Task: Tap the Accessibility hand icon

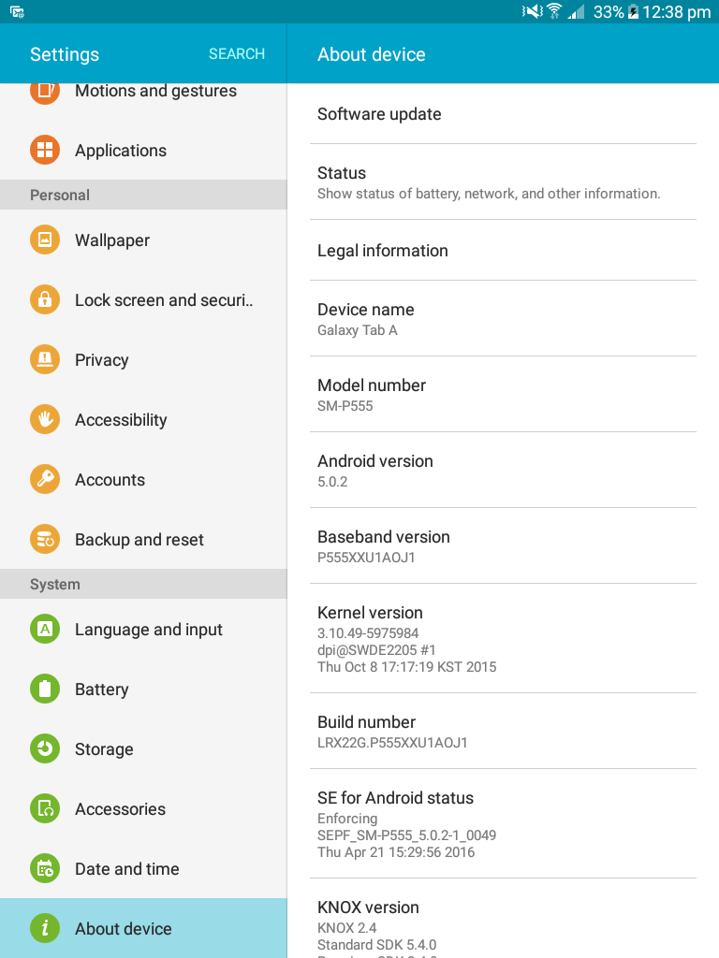Action: 45,420
